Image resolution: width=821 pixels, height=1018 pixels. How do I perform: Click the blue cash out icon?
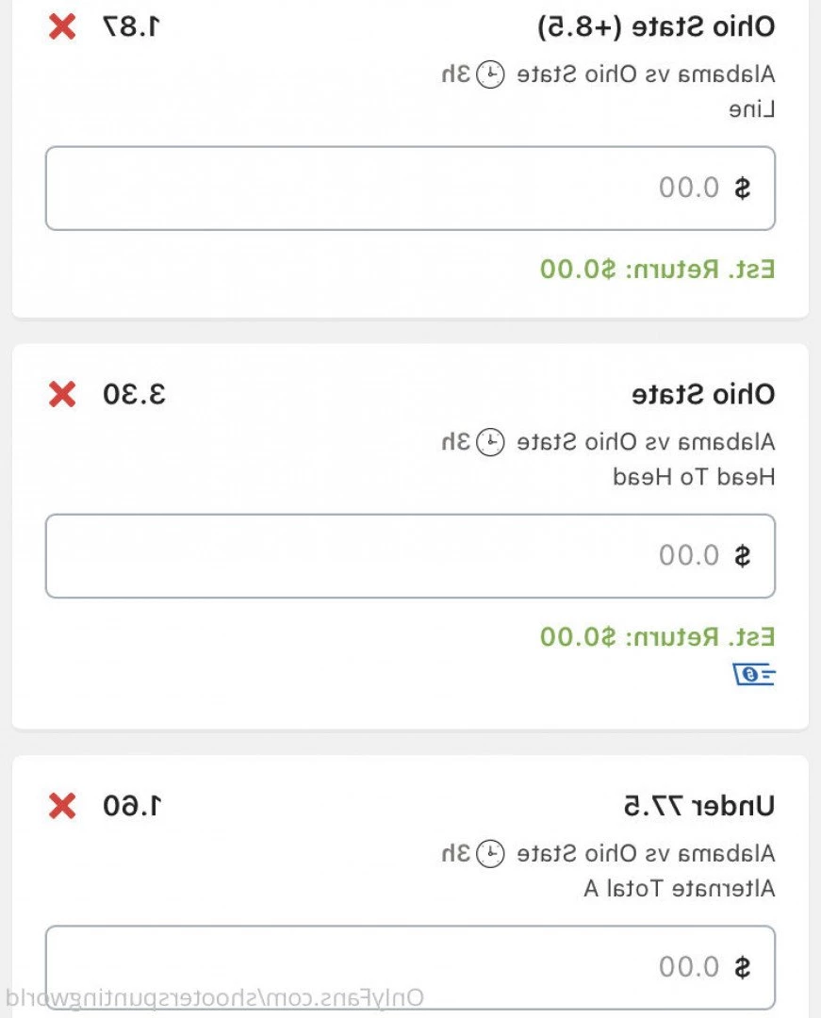click(754, 674)
